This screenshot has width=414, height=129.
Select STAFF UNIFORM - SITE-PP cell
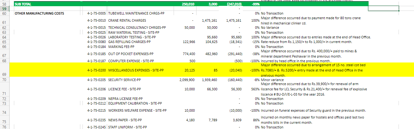[x=127, y=127]
